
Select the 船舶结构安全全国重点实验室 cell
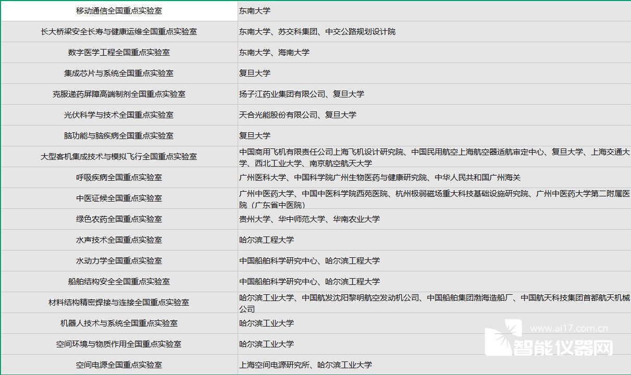click(119, 282)
